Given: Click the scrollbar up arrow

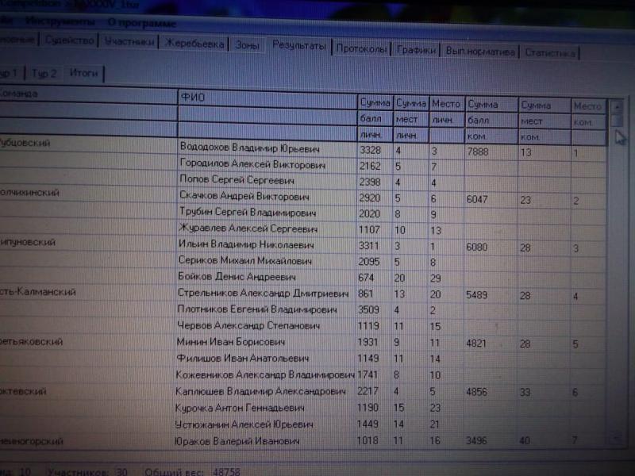Looking at the screenshot, I should tap(618, 107).
